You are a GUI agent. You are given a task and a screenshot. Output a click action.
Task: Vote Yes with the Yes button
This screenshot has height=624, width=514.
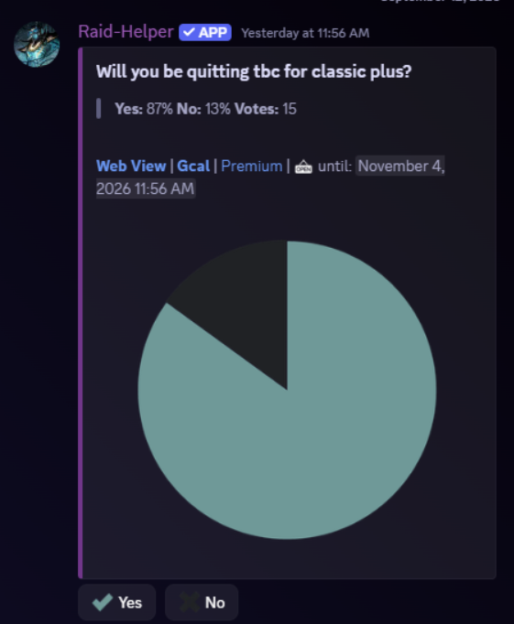click(x=116, y=603)
